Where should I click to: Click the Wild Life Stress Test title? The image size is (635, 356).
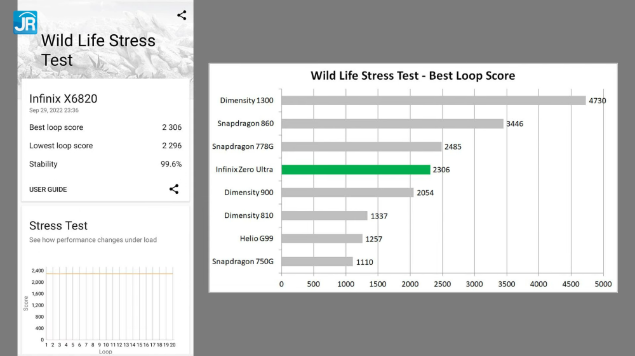click(98, 50)
